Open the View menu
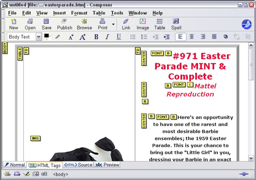 (x=42, y=13)
